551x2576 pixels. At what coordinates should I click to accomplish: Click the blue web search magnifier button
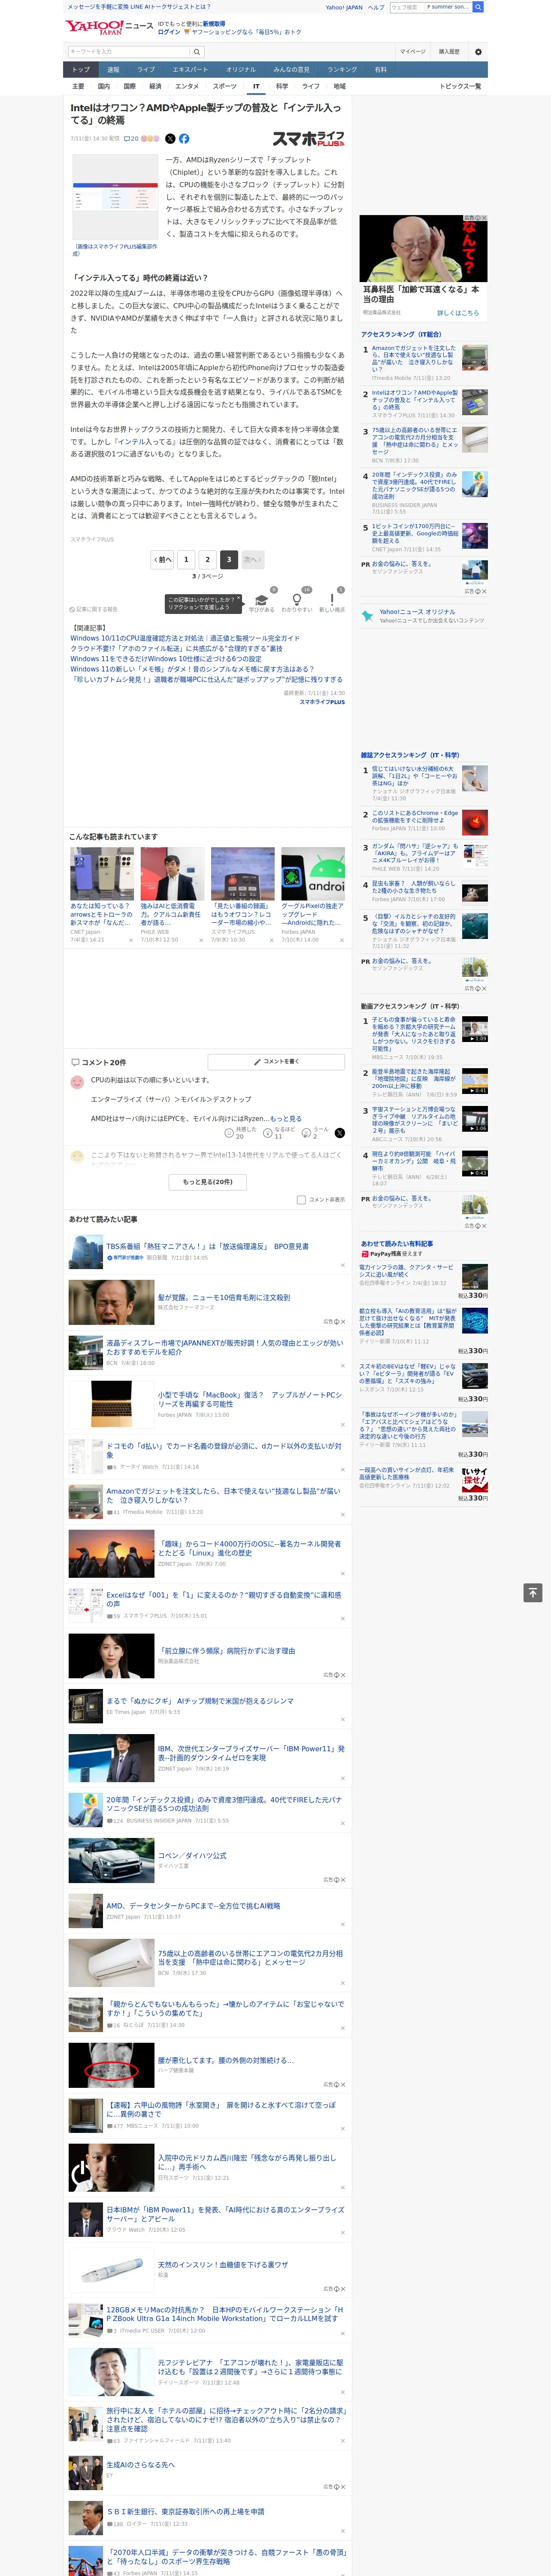478,7
